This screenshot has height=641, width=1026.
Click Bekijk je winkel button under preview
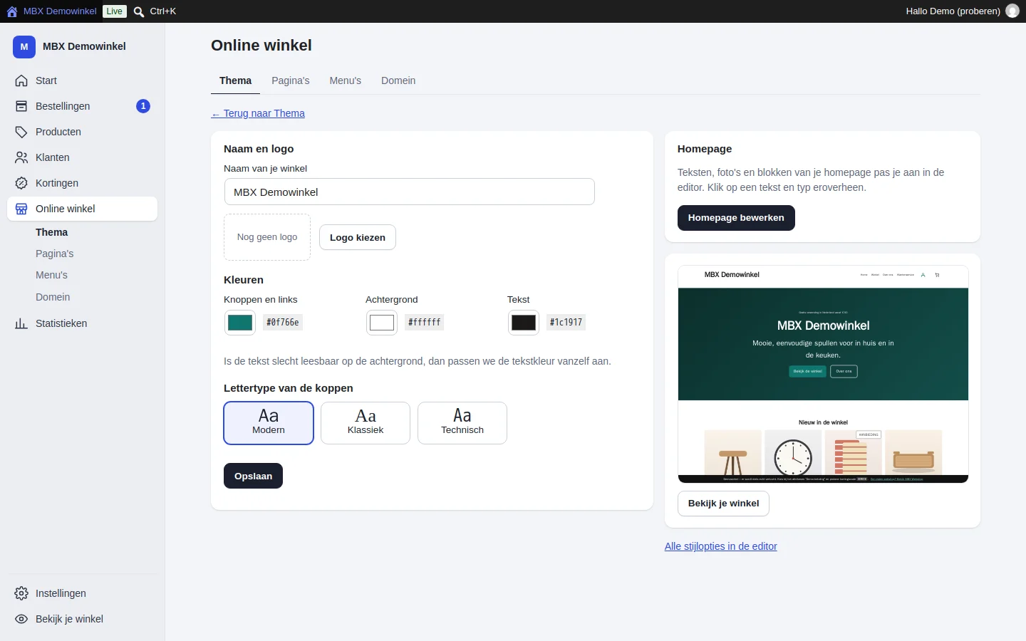[723, 503]
